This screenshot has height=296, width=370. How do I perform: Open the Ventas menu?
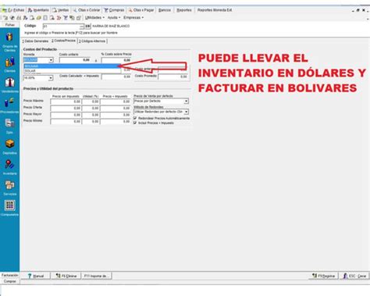[61, 10]
